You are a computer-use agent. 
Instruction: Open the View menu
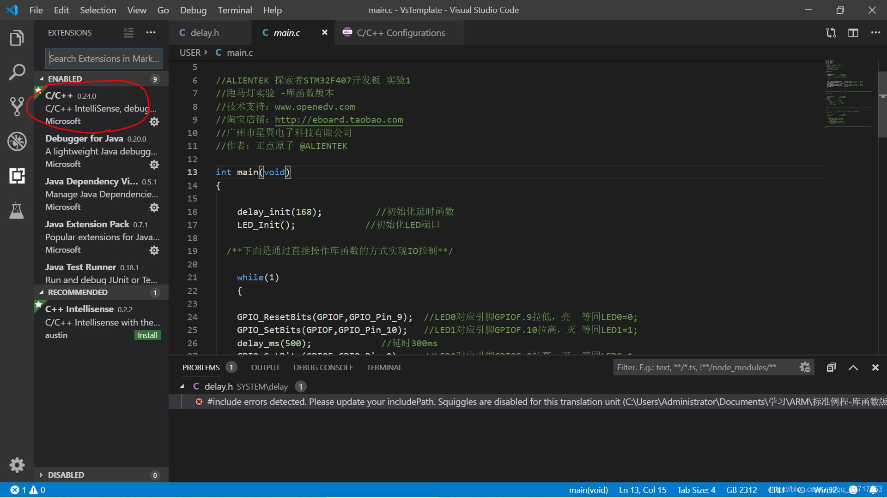coord(137,10)
